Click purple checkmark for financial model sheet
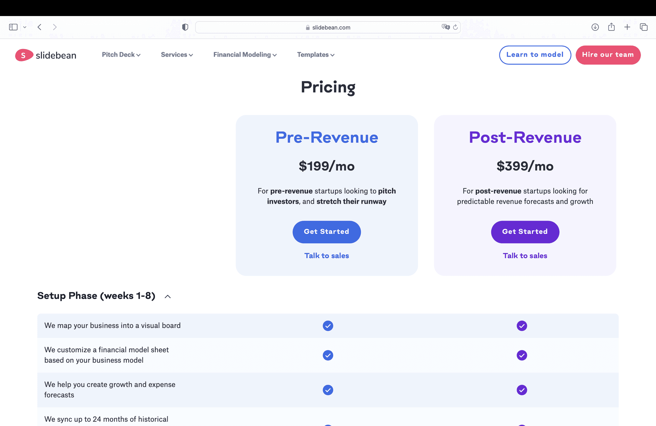 point(521,355)
